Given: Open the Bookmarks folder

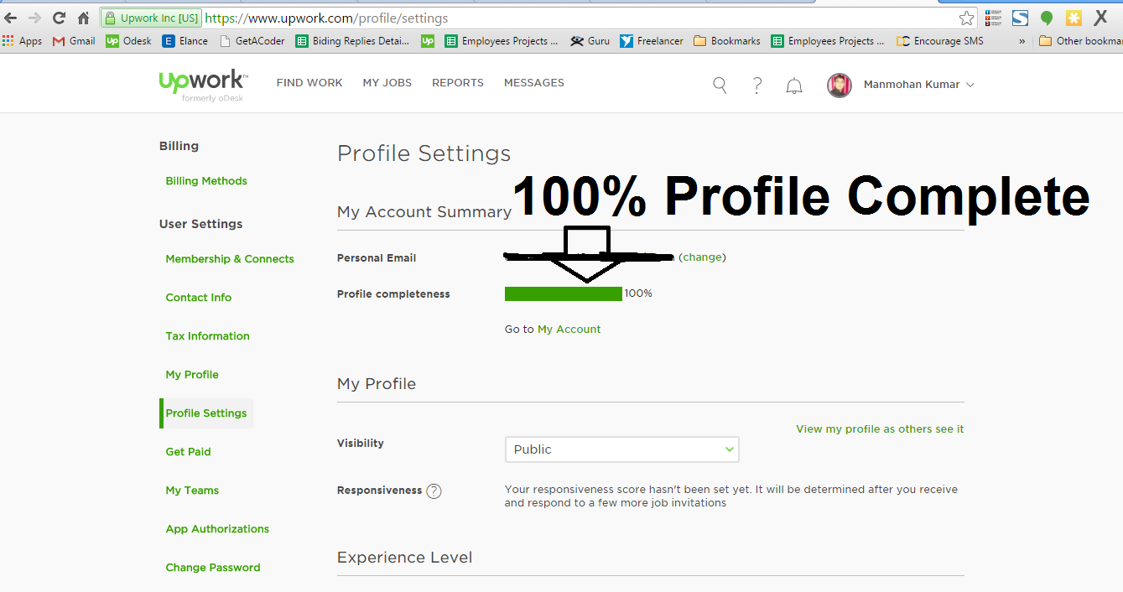Looking at the screenshot, I should [727, 41].
